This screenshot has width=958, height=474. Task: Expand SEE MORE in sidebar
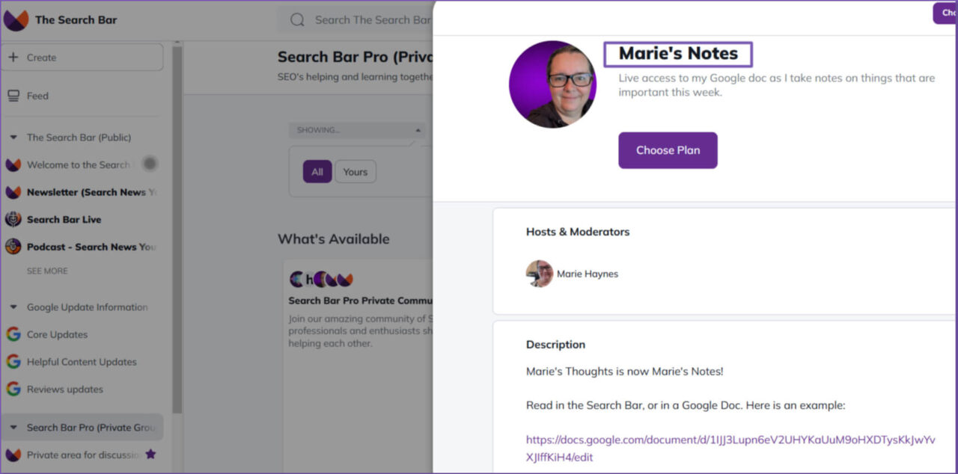click(x=47, y=271)
